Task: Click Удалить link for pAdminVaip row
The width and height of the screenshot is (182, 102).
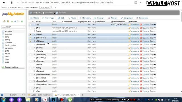Action: (x=146, y=55)
